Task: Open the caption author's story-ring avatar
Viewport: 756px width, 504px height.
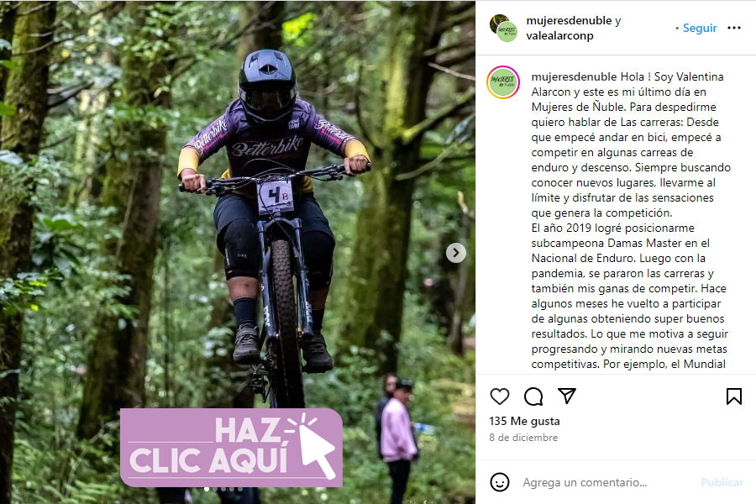Action: tap(503, 82)
